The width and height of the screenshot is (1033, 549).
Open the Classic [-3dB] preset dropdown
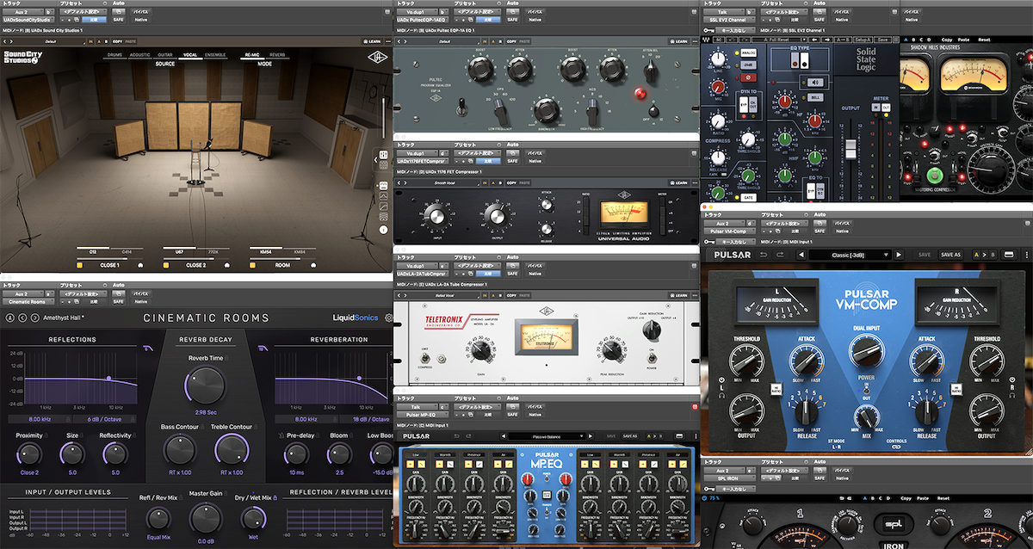coord(846,255)
